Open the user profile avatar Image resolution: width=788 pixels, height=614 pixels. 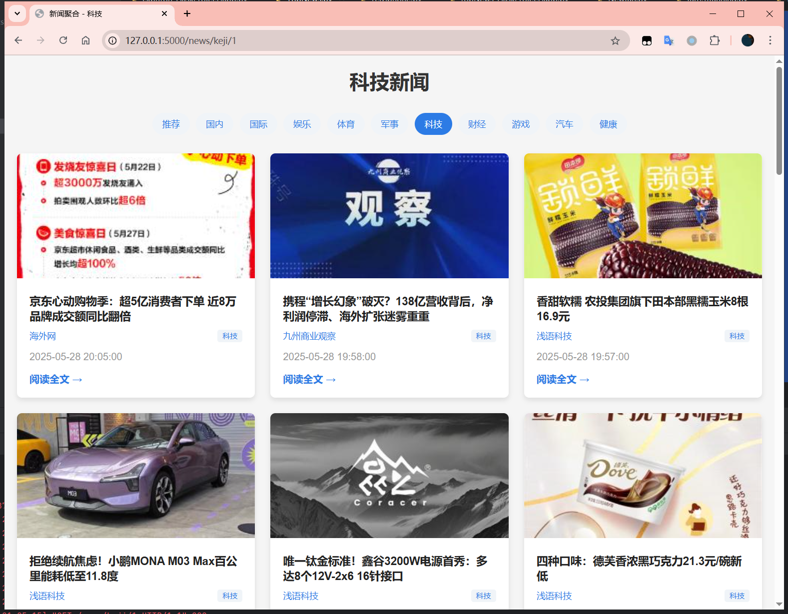(748, 40)
